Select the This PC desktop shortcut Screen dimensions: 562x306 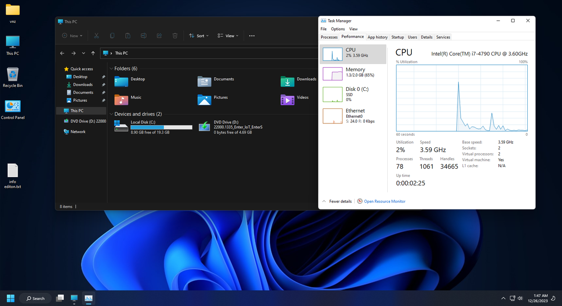point(13,45)
